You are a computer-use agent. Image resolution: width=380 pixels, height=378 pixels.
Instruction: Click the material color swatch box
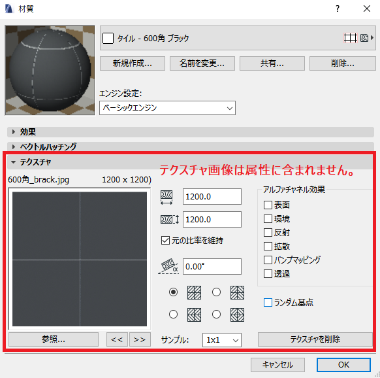pos(108,38)
